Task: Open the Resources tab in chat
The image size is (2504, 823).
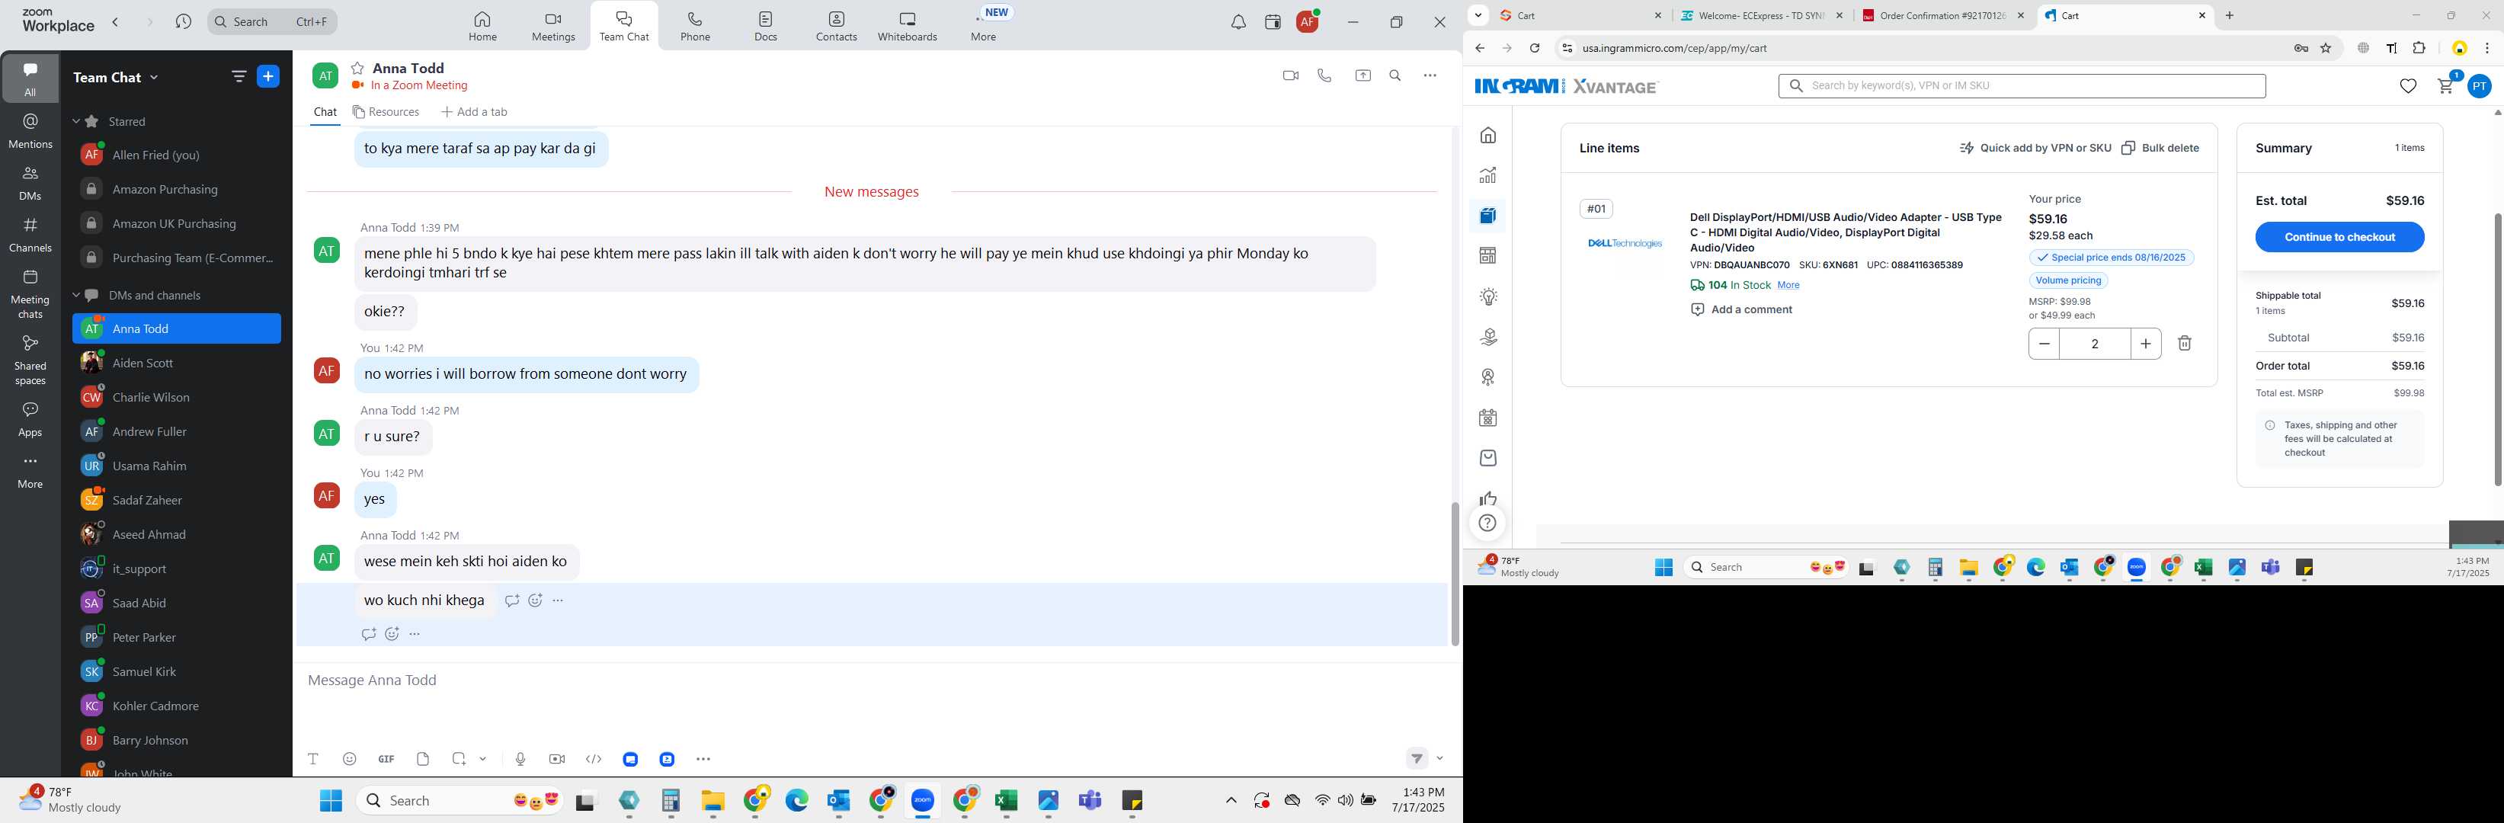Action: [x=386, y=112]
